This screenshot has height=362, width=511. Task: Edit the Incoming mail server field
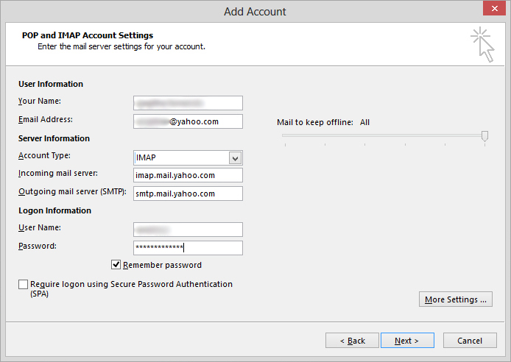tap(188, 175)
